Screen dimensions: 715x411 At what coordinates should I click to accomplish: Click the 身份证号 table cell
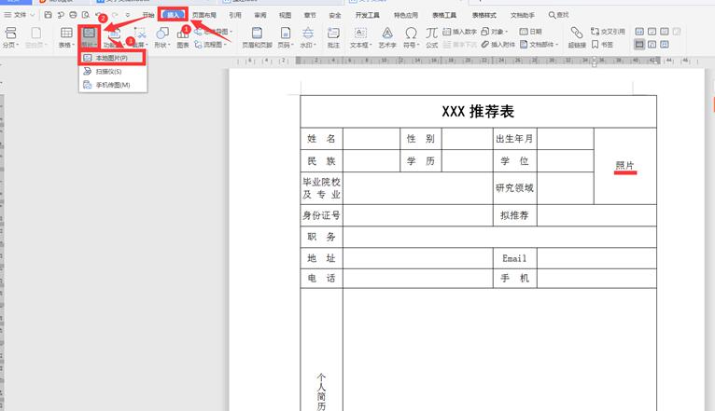click(x=321, y=215)
